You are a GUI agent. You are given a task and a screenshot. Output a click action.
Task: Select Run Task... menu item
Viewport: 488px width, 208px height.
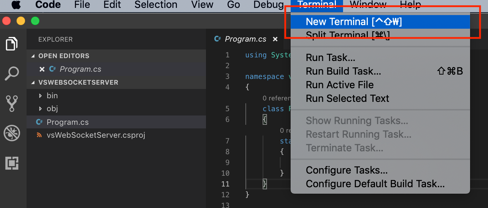[380, 58]
